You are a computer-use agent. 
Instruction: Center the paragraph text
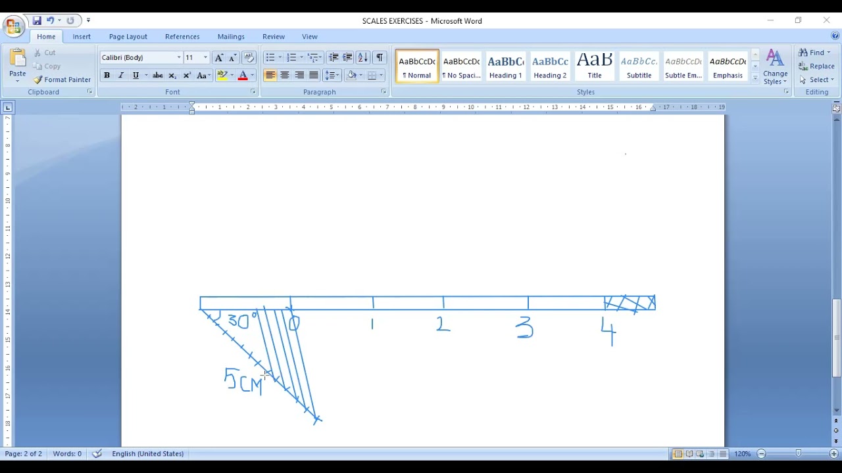(x=285, y=76)
